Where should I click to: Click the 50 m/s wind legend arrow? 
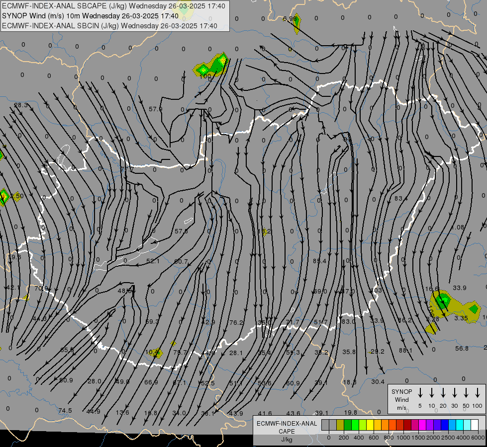pyautogui.click(x=466, y=393)
